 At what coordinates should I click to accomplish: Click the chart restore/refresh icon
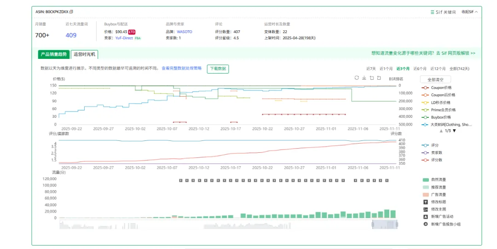tap(357, 78)
